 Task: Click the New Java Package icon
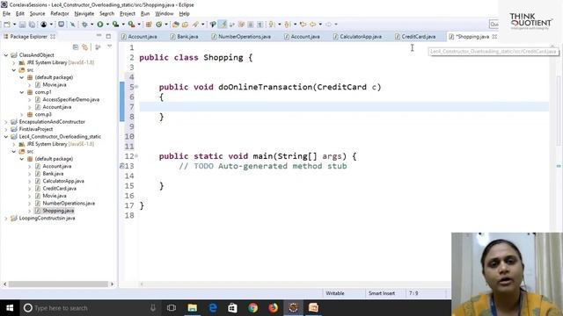[x=149, y=25]
